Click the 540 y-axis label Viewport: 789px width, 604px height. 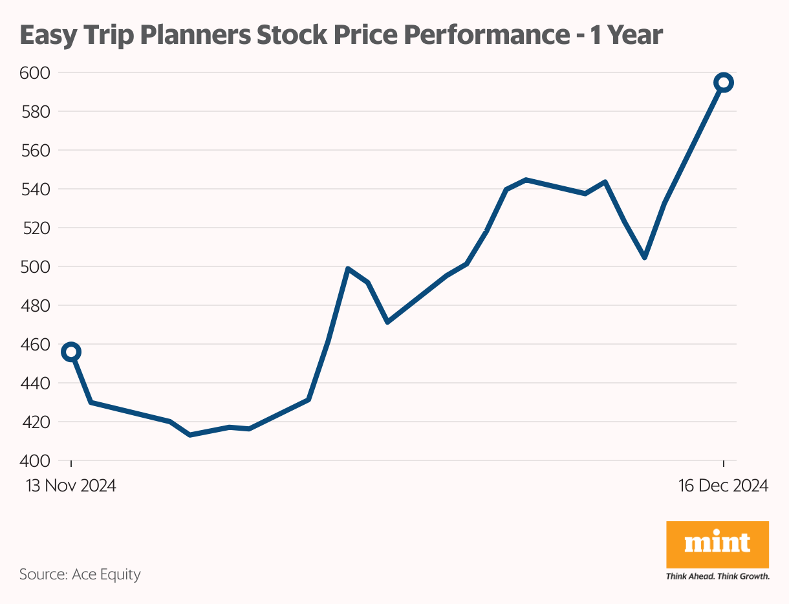(36, 189)
